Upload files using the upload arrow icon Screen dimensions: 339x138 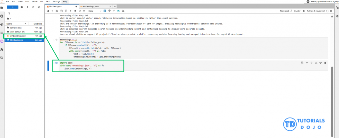pos(27,7)
